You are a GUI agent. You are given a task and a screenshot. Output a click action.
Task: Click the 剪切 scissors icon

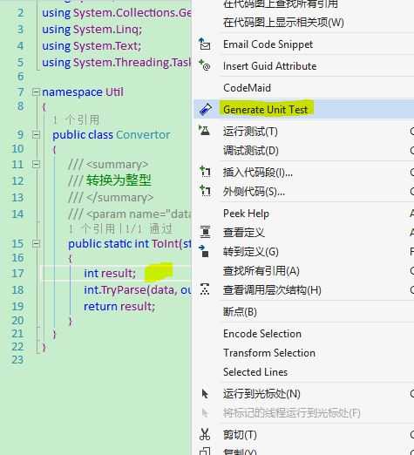pos(205,434)
